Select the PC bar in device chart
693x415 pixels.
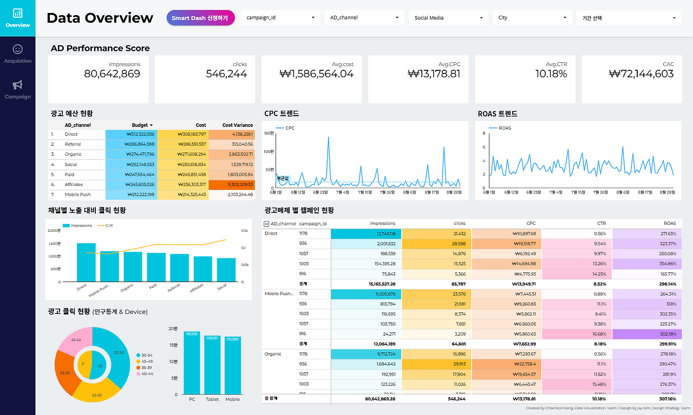192,363
